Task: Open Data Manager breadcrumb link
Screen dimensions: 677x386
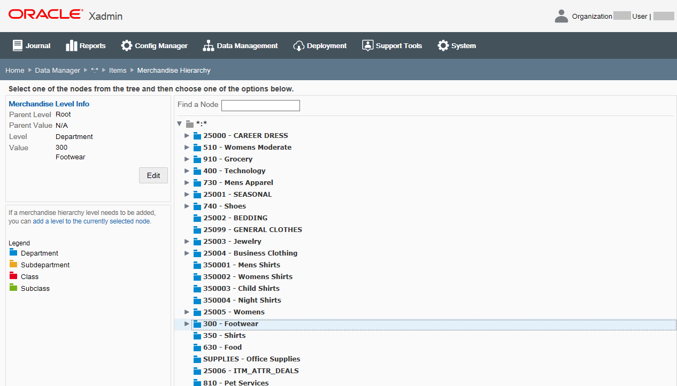Action: (x=58, y=70)
